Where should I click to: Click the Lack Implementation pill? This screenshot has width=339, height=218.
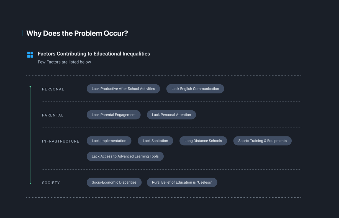[109, 141]
